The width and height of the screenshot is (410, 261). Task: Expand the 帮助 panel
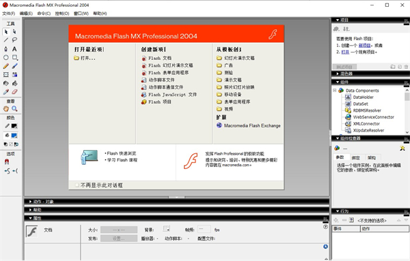[x=30, y=210]
